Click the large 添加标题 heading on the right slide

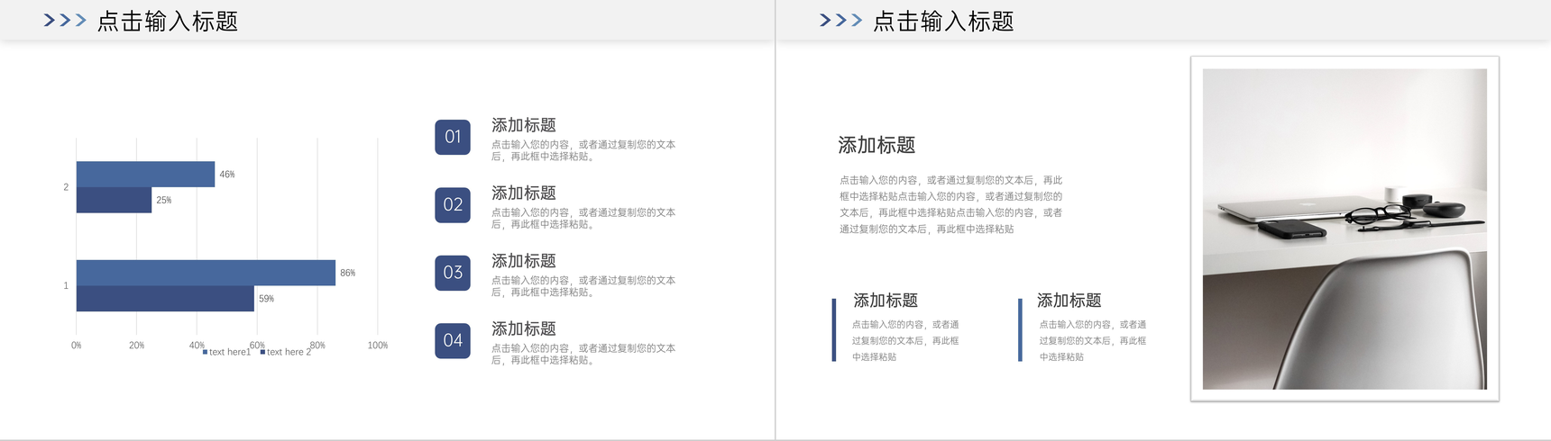(876, 145)
